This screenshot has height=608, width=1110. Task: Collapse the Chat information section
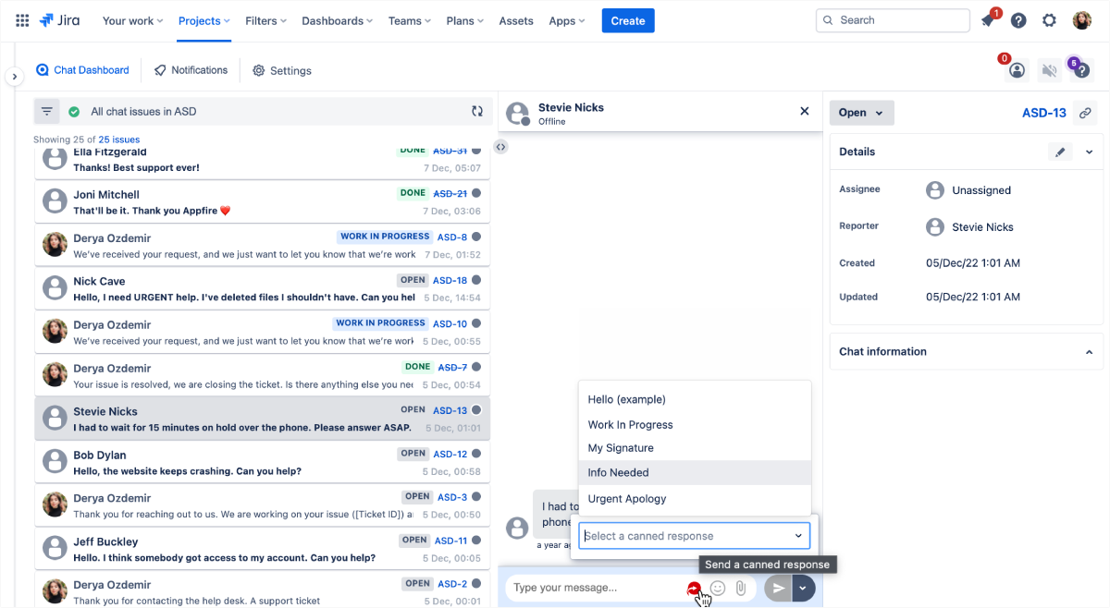pyautogui.click(x=1089, y=352)
